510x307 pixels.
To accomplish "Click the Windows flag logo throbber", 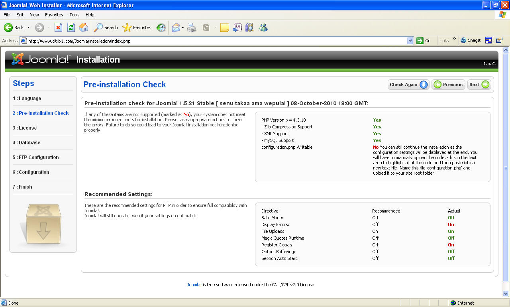I will click(502, 15).
